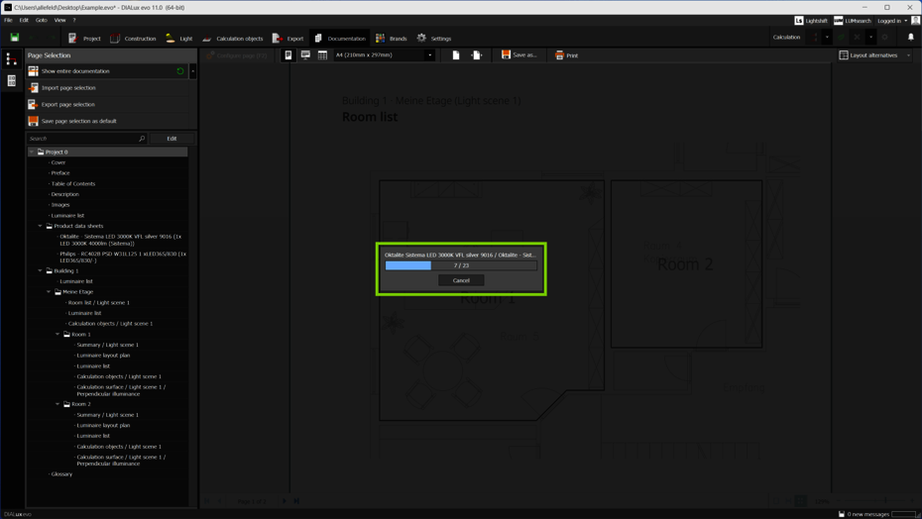Click Import page selection icon
922x519 pixels.
34,88
